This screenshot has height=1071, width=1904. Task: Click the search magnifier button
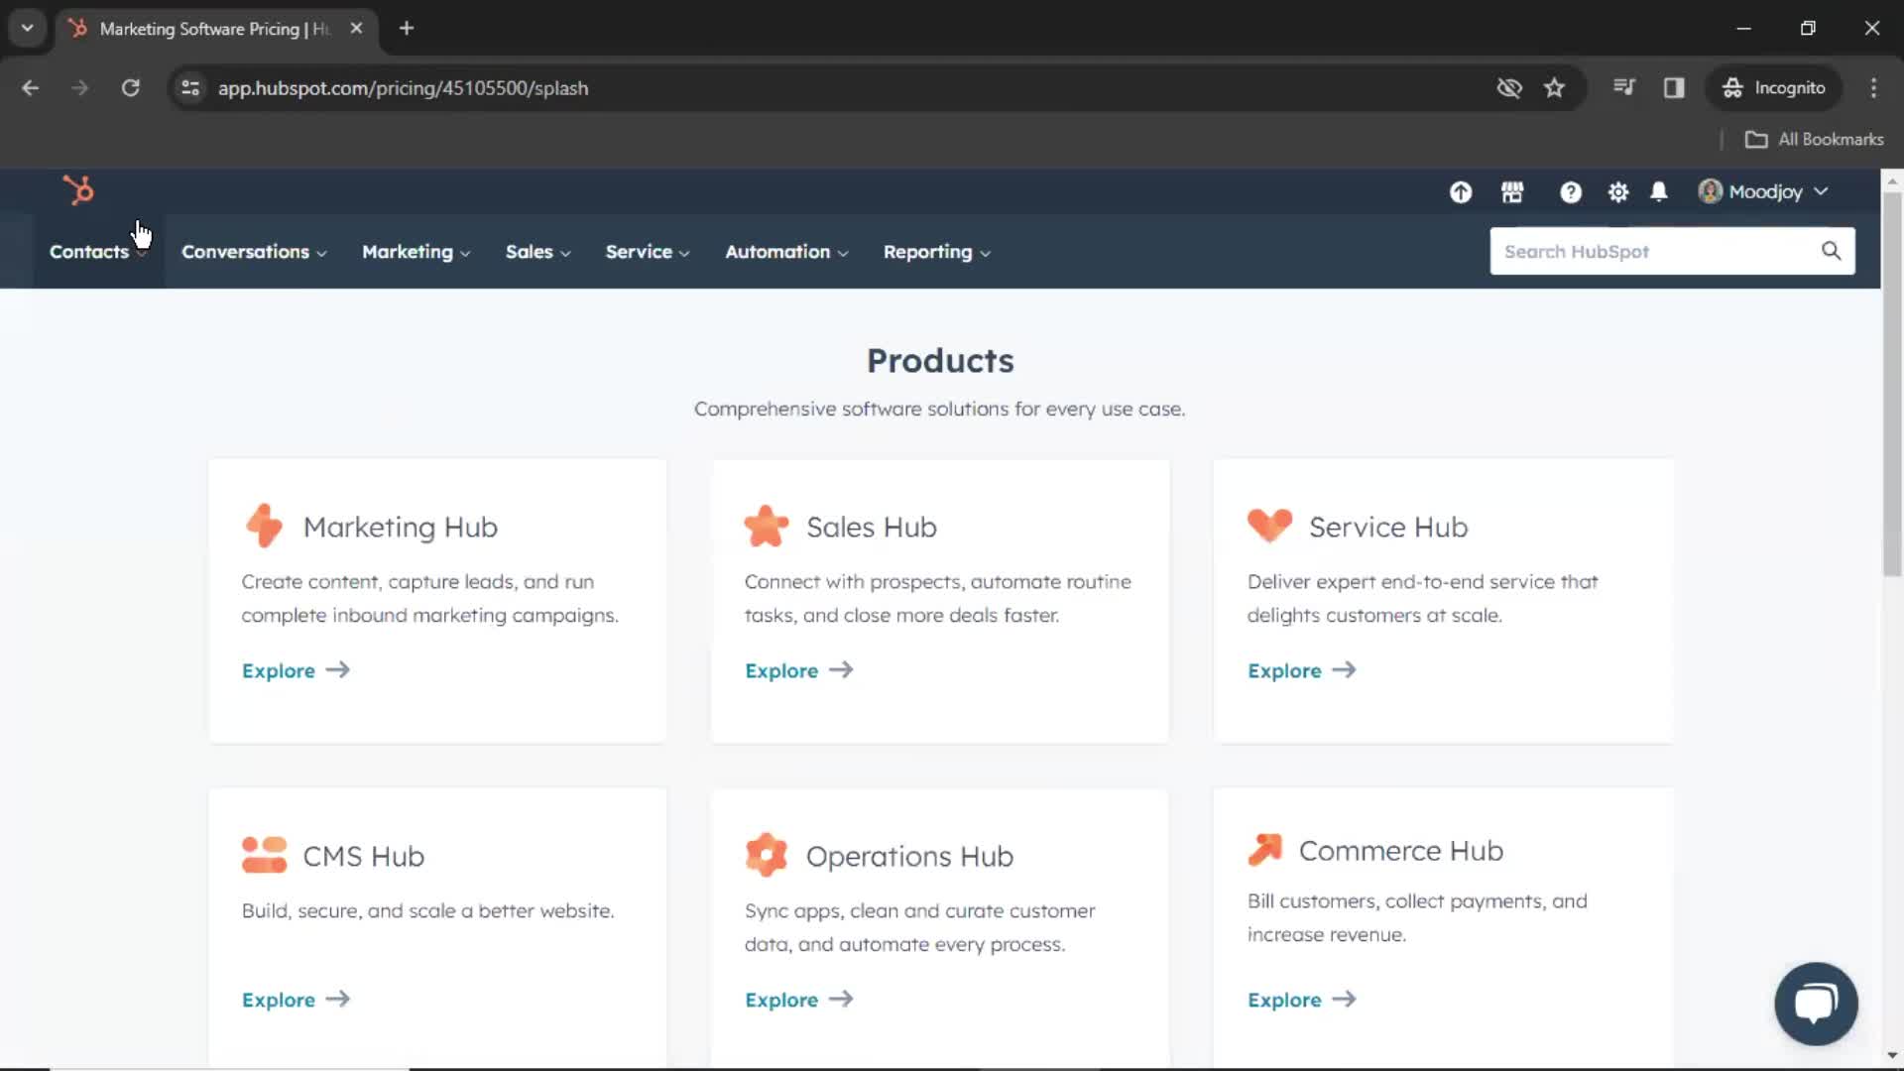tap(1831, 251)
